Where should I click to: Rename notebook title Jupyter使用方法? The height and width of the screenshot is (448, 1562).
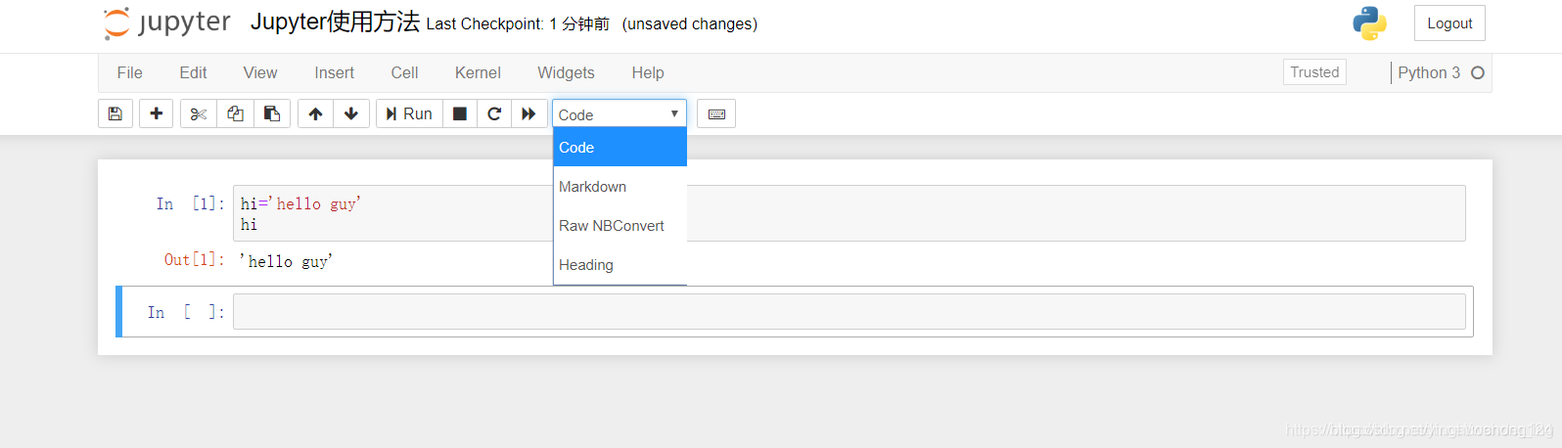click(x=335, y=22)
